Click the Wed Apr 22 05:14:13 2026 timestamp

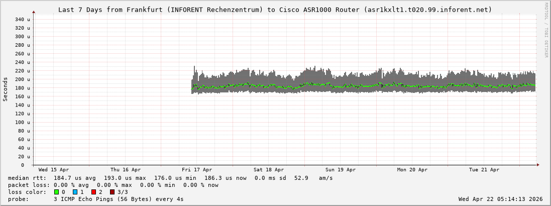point(500,199)
